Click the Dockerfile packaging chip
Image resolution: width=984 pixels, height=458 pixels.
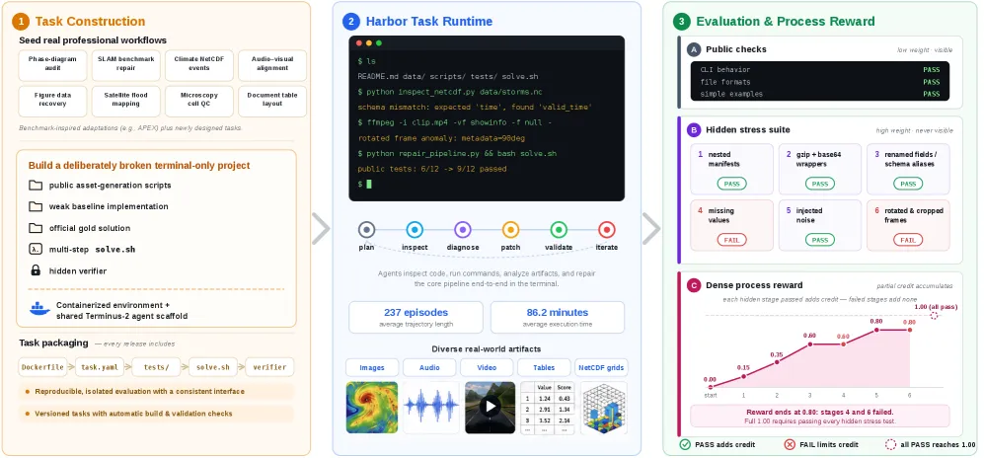point(42,367)
